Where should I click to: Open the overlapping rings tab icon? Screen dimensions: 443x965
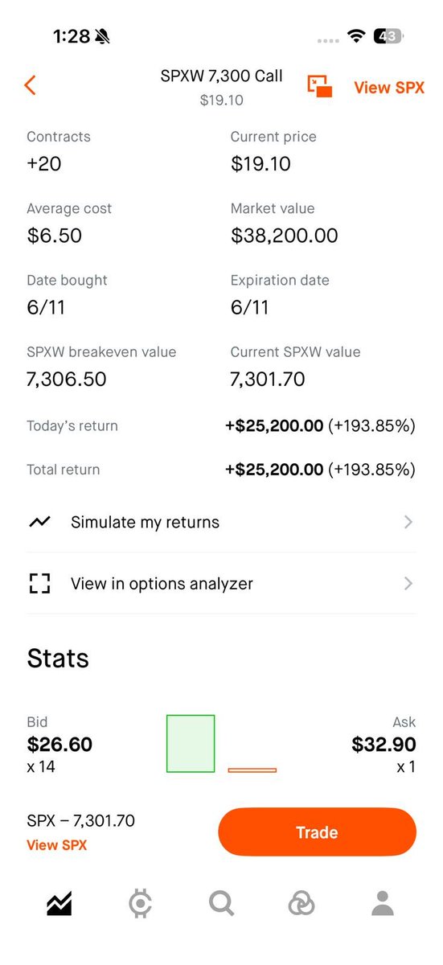(x=301, y=904)
